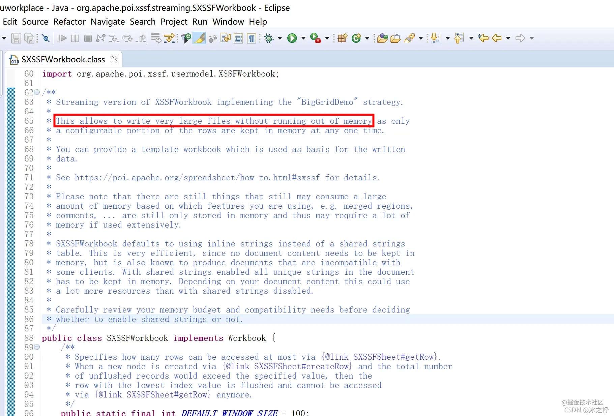614x416 pixels.
Task: Click the gray paw toolbar icon
Action: coord(212,38)
